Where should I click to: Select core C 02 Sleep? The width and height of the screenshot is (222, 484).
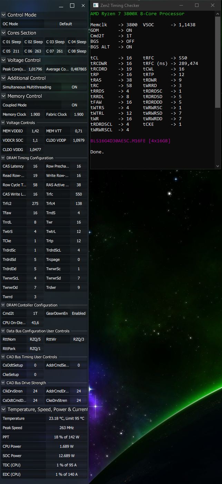(x=33, y=42)
